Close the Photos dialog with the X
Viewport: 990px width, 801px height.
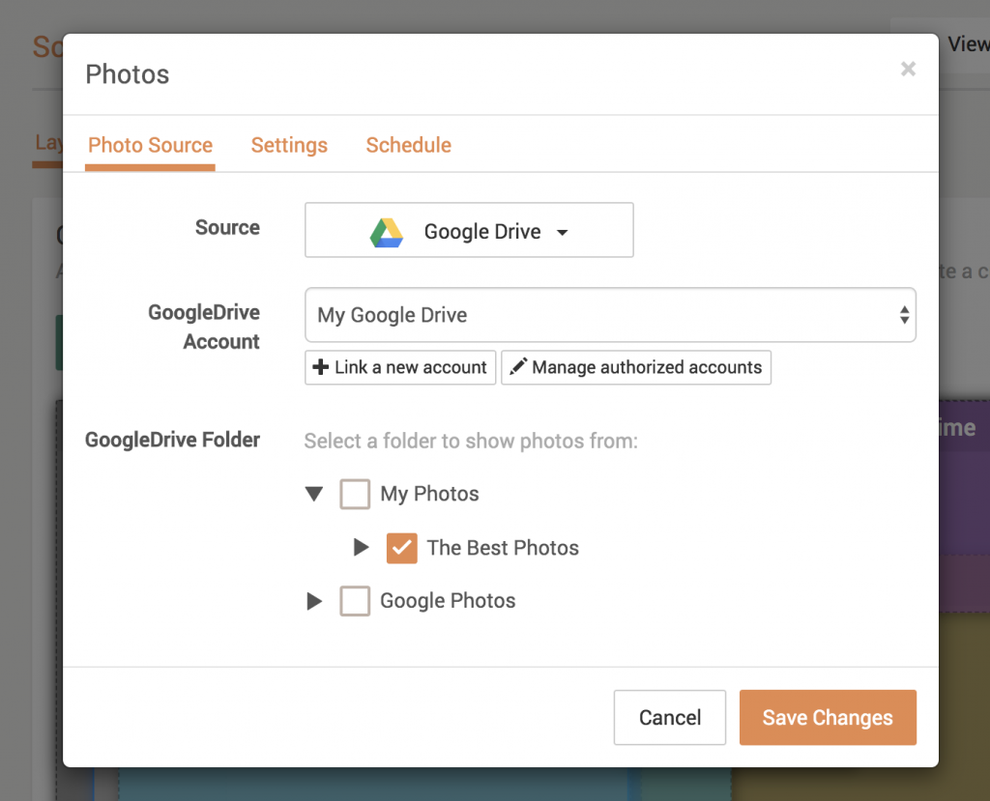(x=908, y=69)
